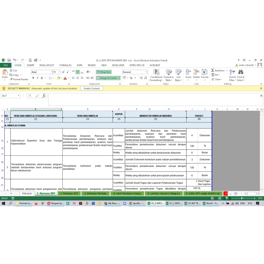The width and height of the screenshot is (264, 264).
Task: Toggle bold formatting
Action: pos(33,78)
